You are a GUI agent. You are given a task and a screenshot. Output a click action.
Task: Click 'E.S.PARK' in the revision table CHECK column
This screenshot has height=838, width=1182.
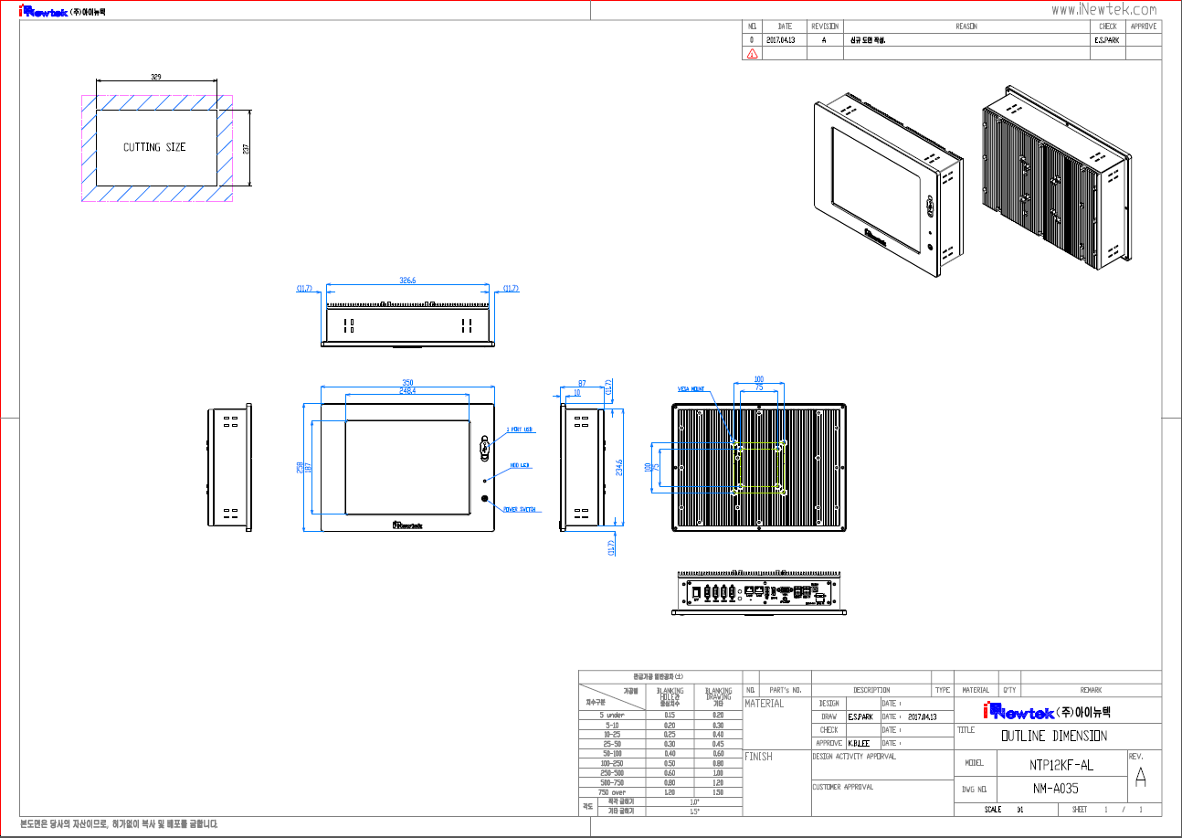coord(1106,40)
